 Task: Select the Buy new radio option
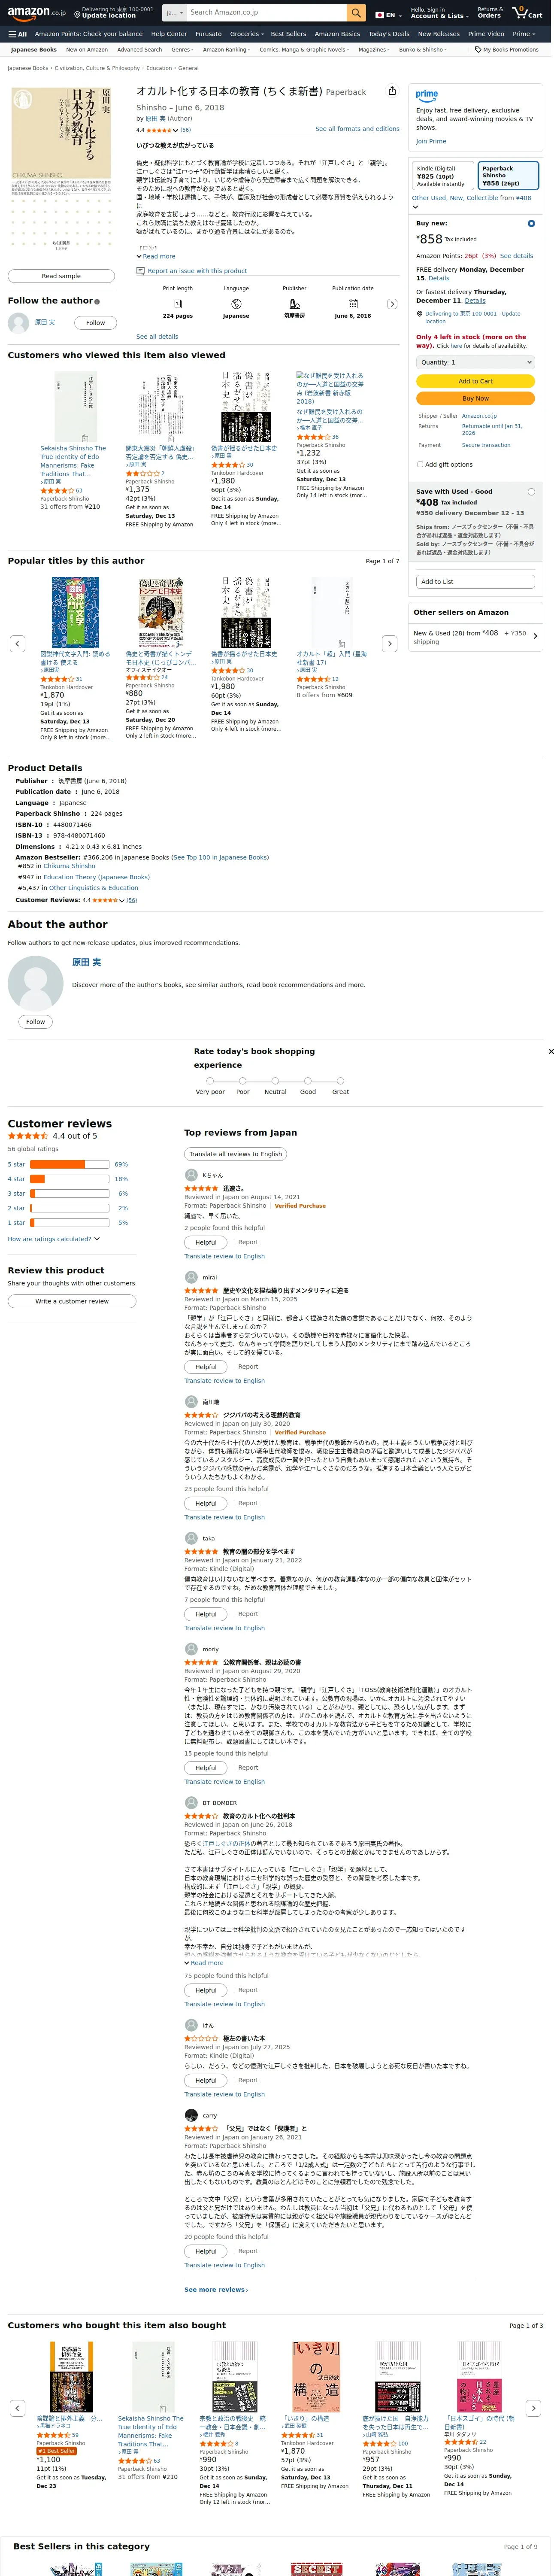(x=531, y=223)
